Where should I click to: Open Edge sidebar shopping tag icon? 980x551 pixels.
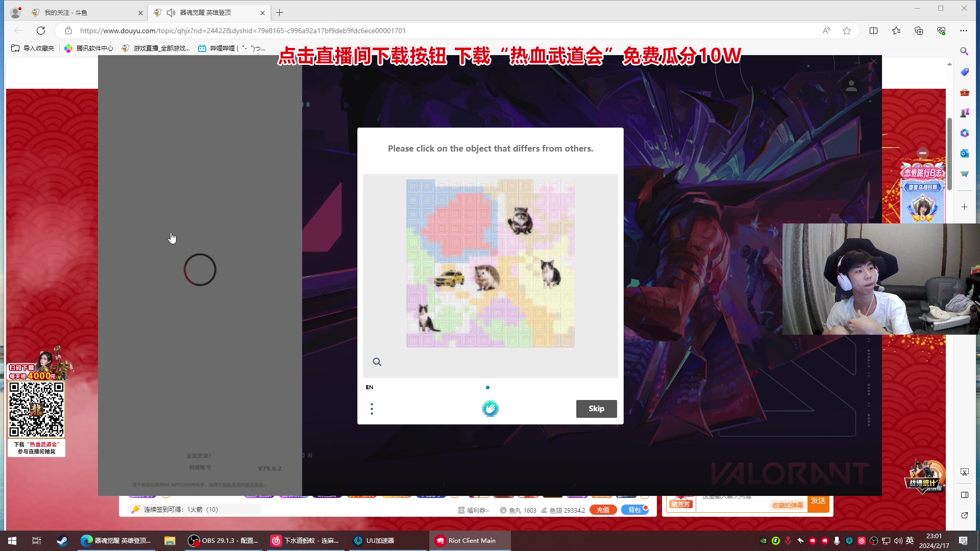(x=964, y=72)
